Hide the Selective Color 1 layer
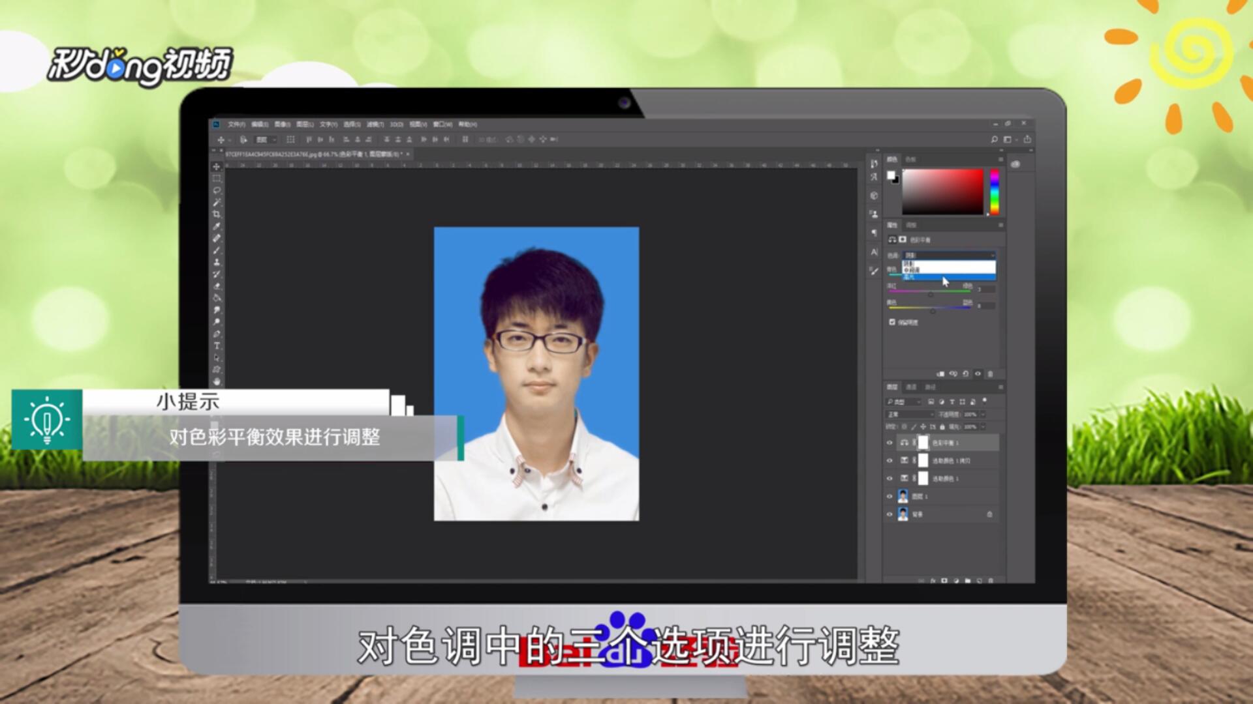 tap(889, 478)
